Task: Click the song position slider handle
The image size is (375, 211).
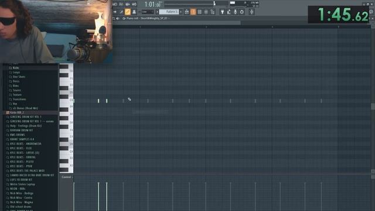Action: click(x=214, y=4)
